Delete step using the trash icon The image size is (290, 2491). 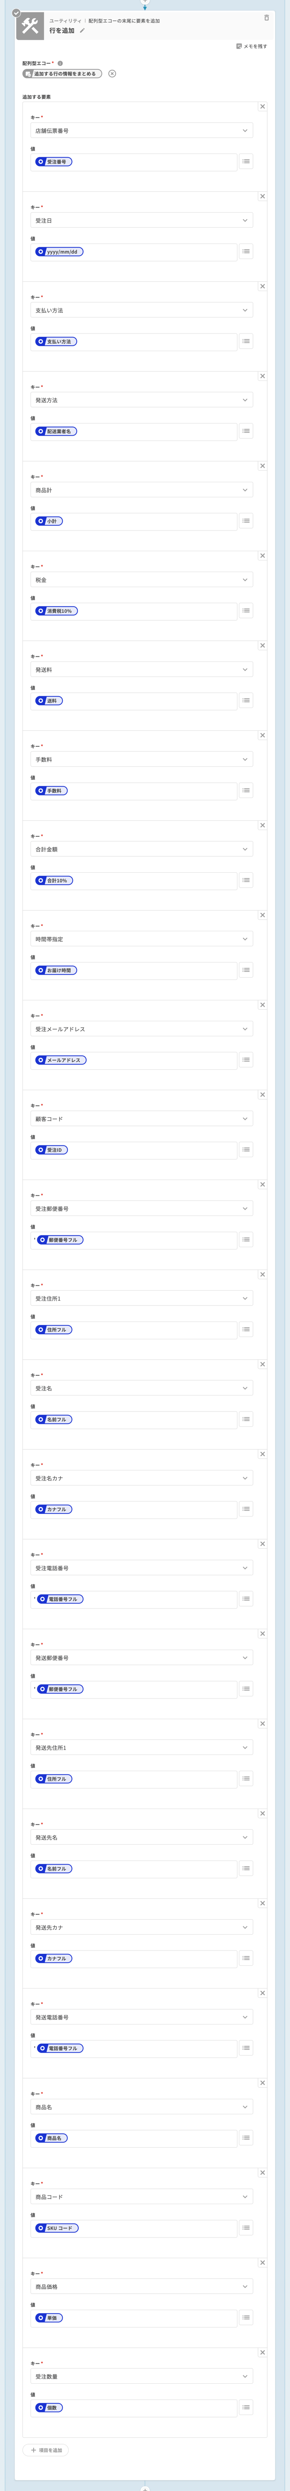[267, 17]
